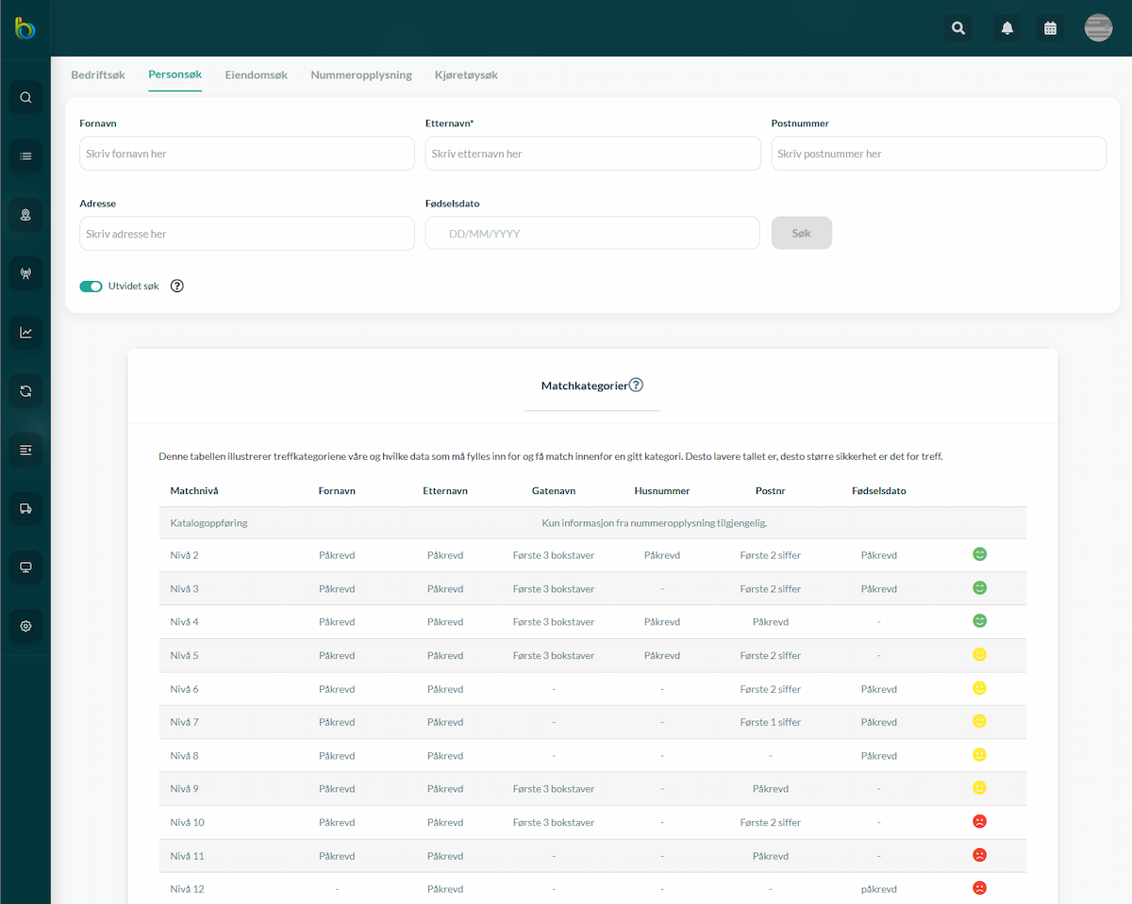Click the company logo in top-left
The width and height of the screenshot is (1132, 904).
[25, 28]
